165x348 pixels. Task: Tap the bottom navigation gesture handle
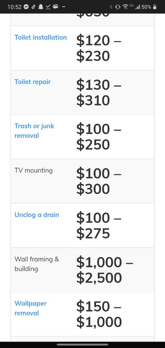coord(82,345)
